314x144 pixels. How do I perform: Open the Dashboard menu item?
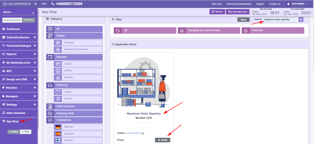pyautogui.click(x=13, y=29)
